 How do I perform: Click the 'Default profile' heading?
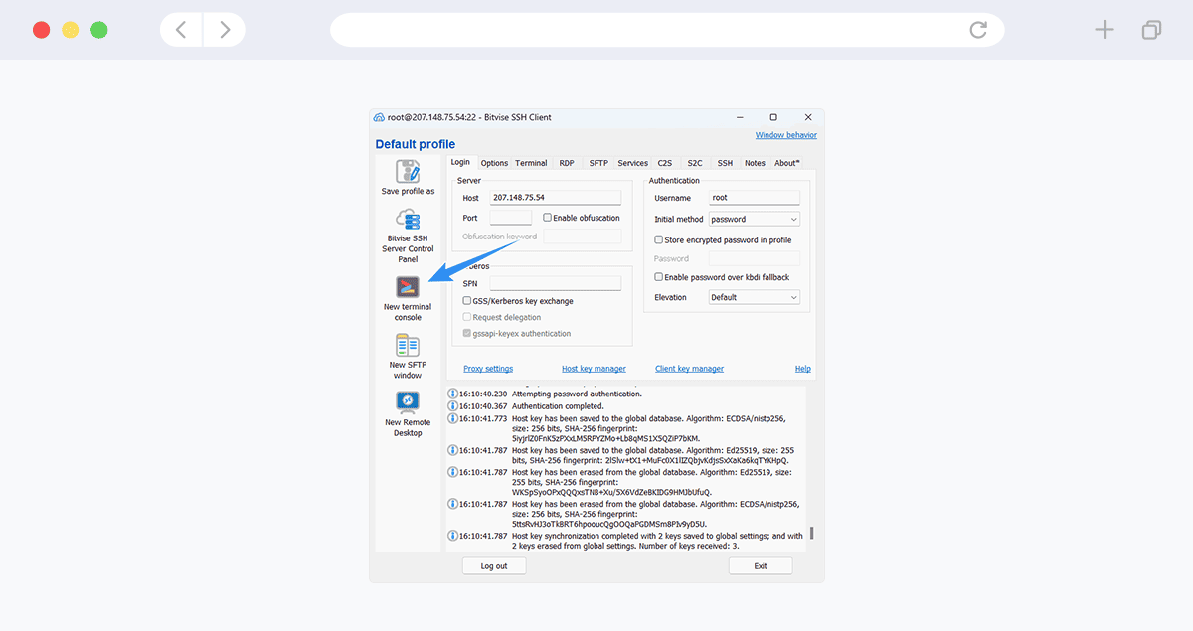(x=416, y=144)
